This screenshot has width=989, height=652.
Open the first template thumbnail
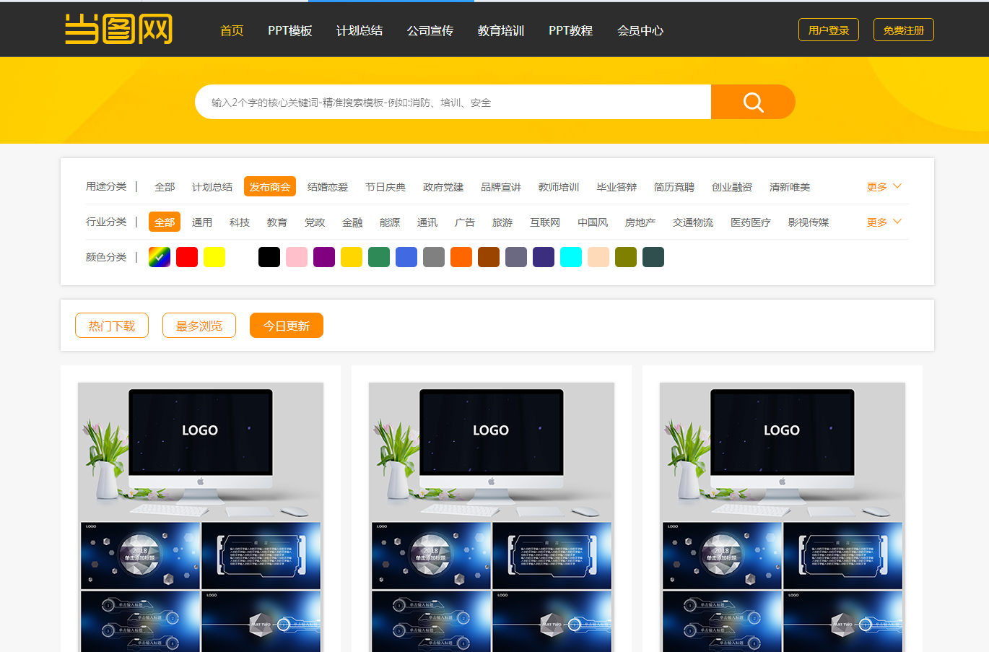point(201,516)
